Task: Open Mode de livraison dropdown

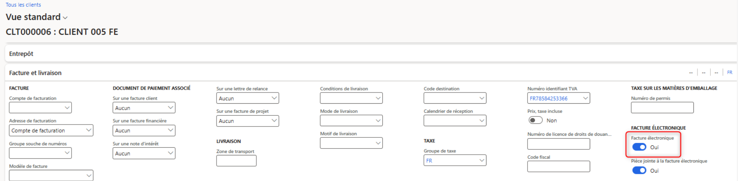Action: 351,121
